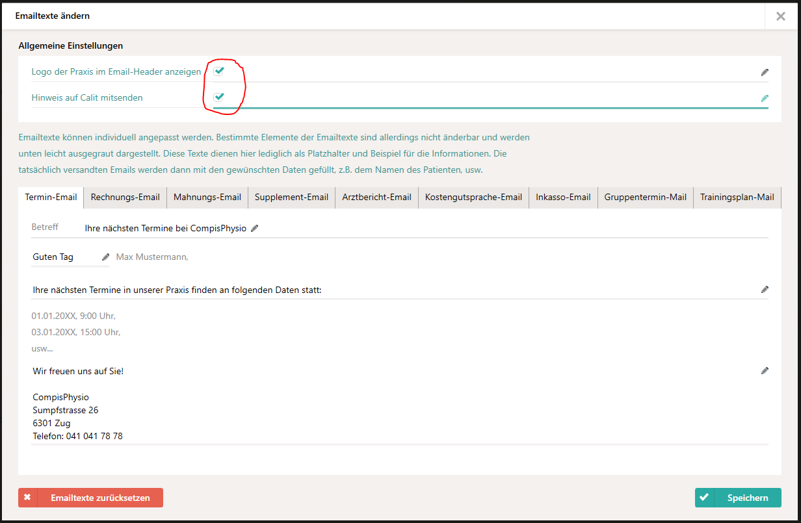Open the Mahnungs-Email tab

click(x=207, y=198)
